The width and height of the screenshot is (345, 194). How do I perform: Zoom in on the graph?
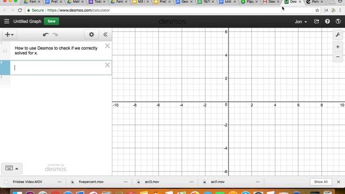[338, 47]
